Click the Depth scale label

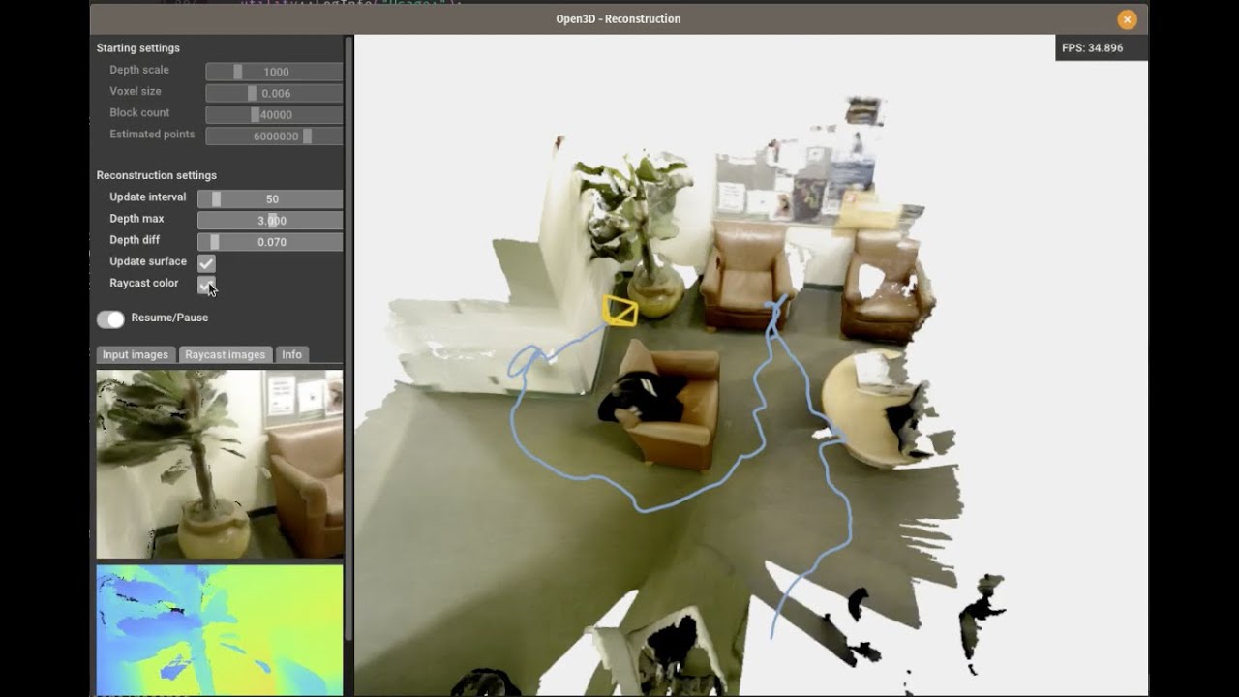pos(139,70)
